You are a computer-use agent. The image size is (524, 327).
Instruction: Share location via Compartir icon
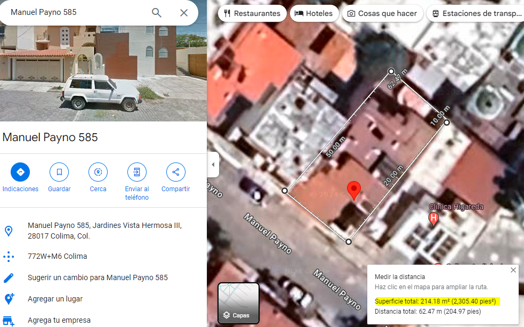pos(176,172)
